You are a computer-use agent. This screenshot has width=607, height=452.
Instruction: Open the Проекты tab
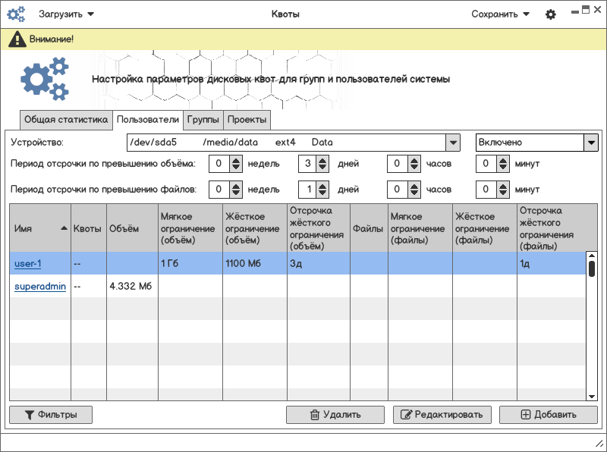click(x=247, y=120)
